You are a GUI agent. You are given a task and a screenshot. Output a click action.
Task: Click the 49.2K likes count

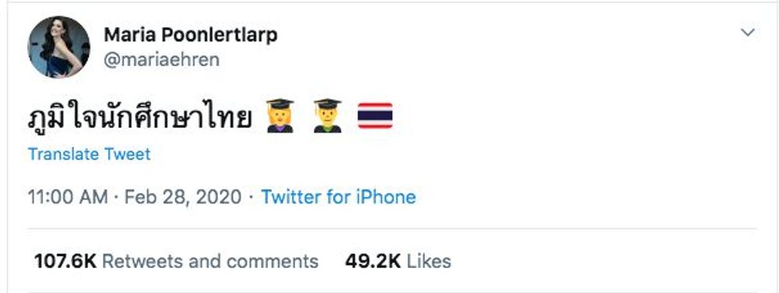pos(372,261)
